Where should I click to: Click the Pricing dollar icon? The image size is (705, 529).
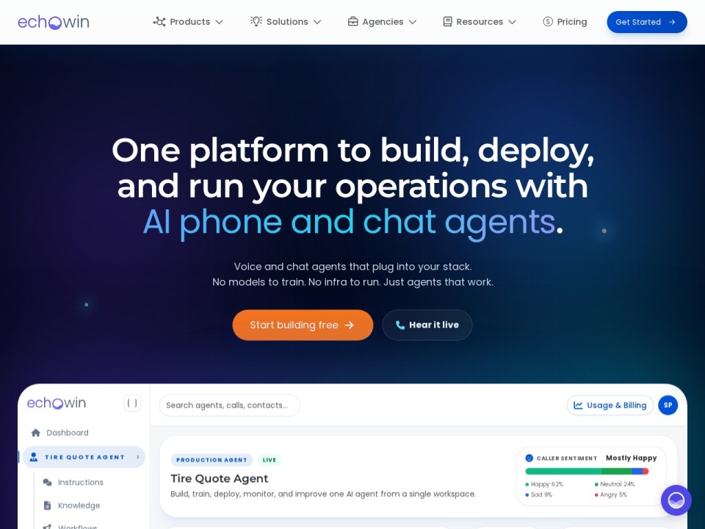click(x=548, y=21)
